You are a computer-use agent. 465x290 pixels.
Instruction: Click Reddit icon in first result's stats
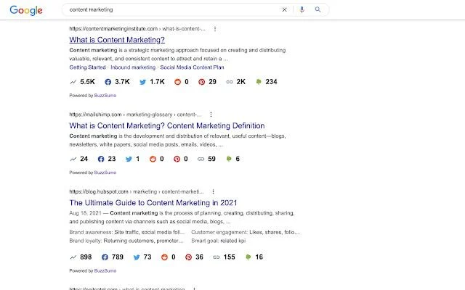coord(177,82)
